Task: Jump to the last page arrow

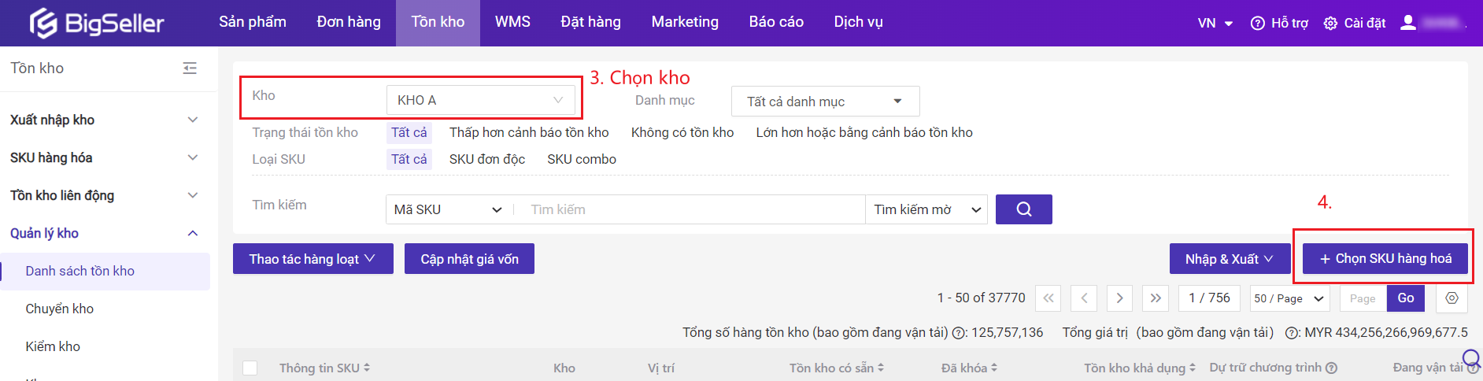Action: [x=1155, y=298]
